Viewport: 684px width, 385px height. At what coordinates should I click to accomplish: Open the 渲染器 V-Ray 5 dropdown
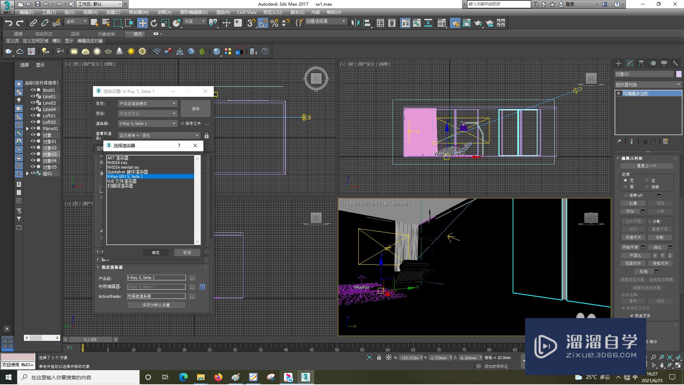point(147,123)
